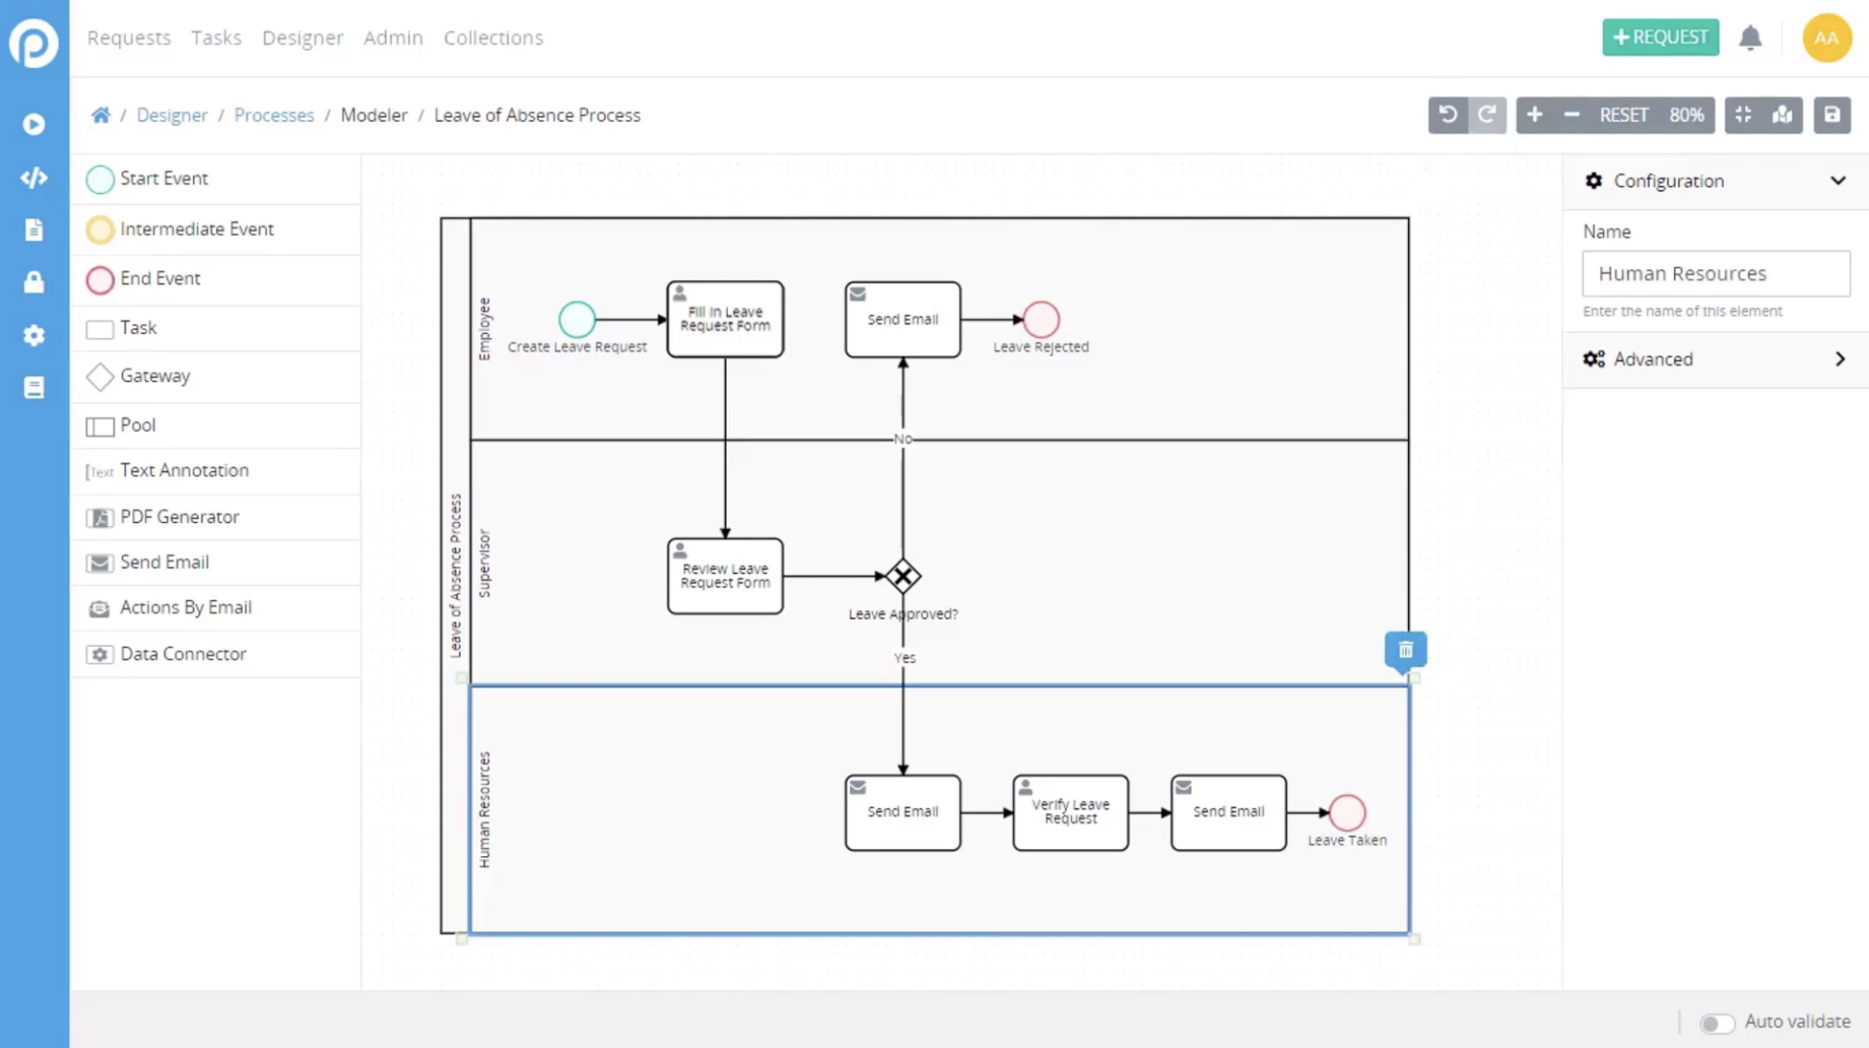
Task: Click the Name input field
Action: click(1715, 274)
